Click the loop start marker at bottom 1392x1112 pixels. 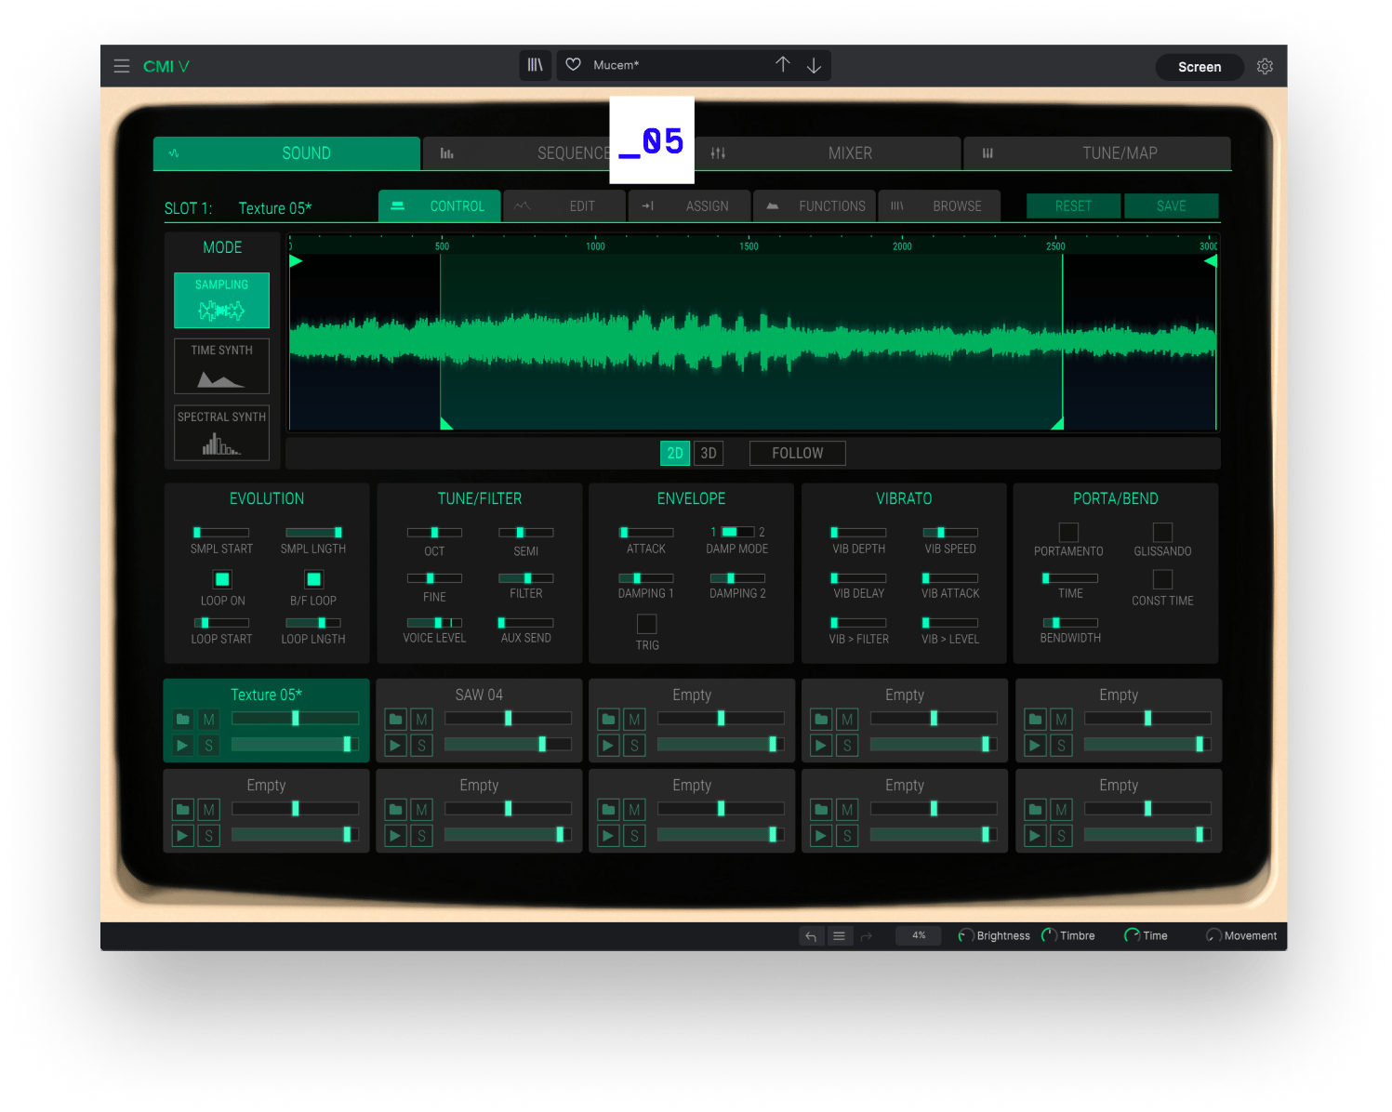point(446,423)
